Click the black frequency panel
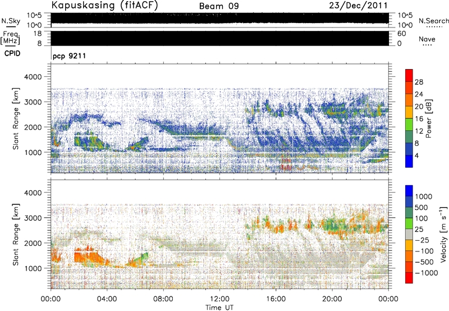The width and height of the screenshot is (449, 311). (220, 38)
